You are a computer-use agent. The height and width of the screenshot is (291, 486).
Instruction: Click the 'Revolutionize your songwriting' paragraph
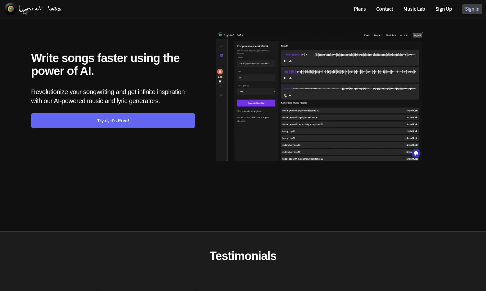pyautogui.click(x=108, y=96)
